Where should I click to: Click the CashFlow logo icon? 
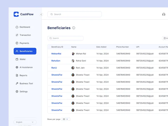tap(16, 14)
